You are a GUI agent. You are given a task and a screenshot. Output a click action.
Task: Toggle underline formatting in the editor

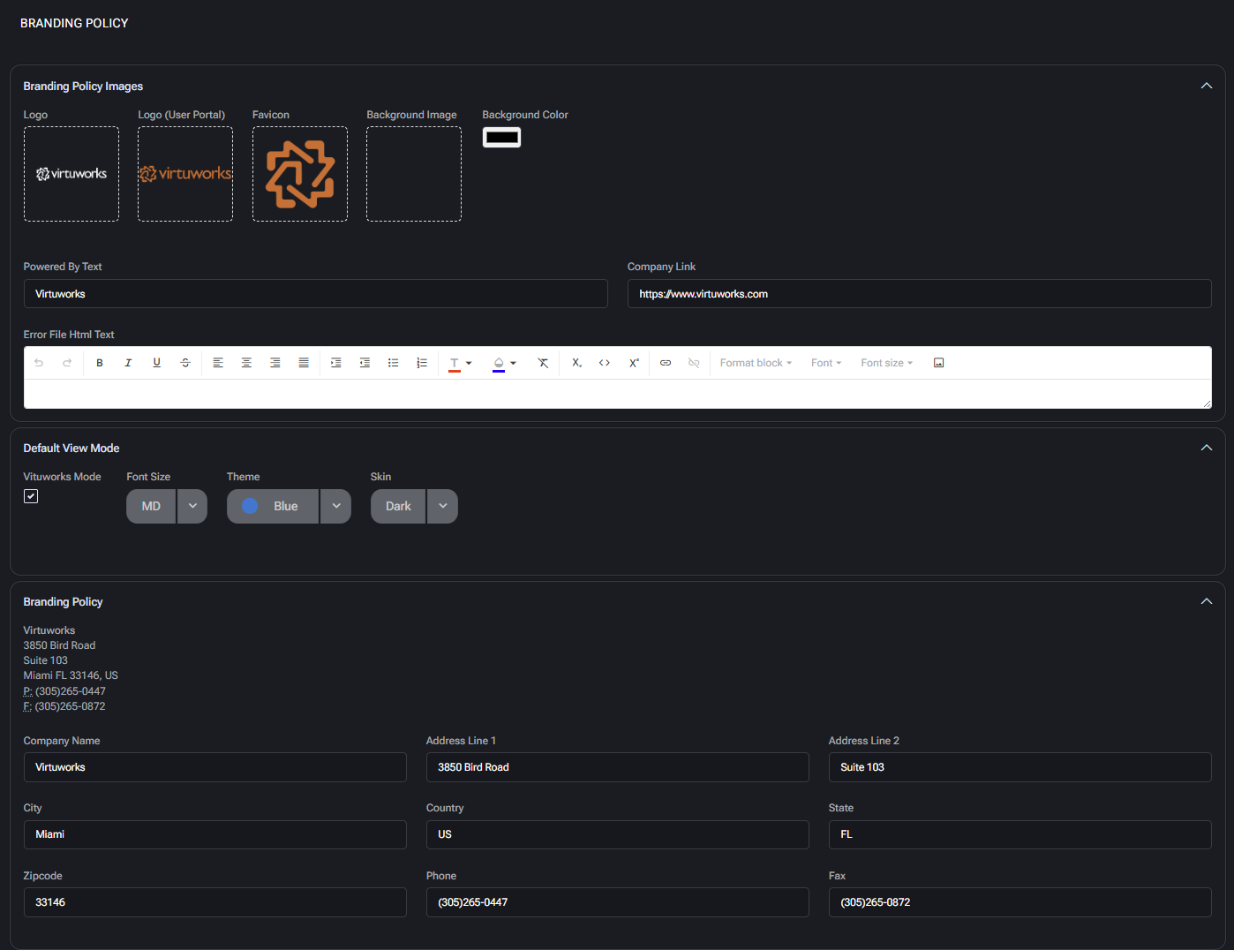click(x=157, y=363)
